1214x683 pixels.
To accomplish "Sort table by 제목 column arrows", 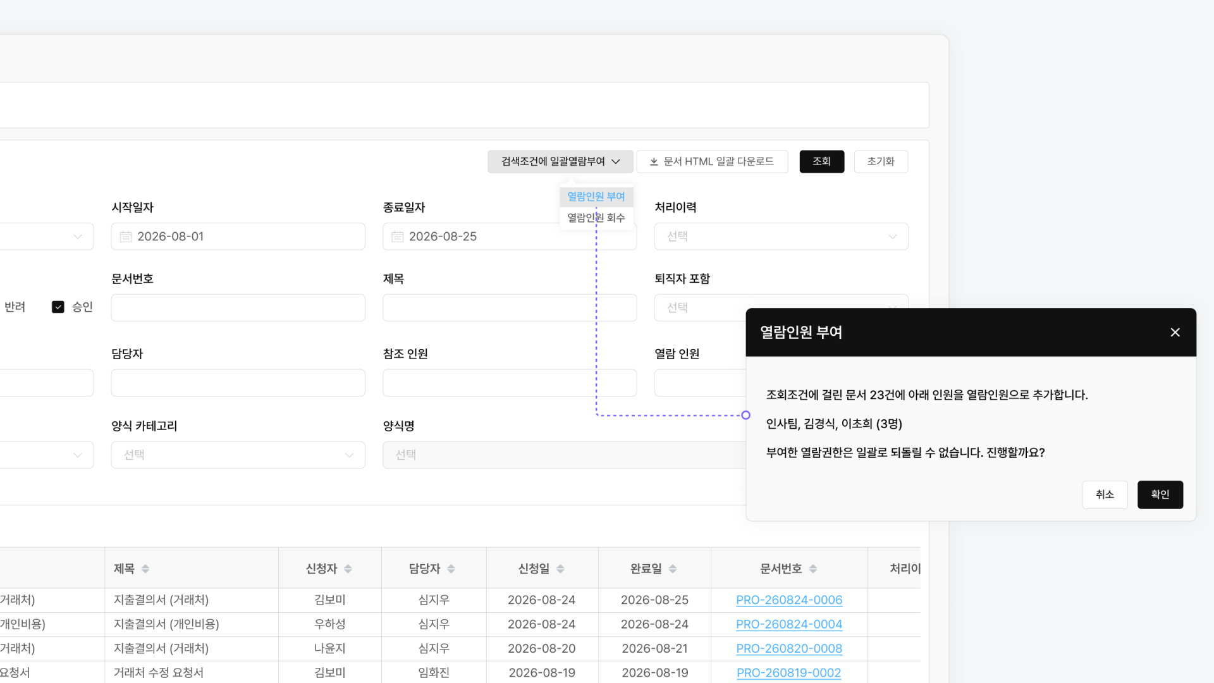I will [x=145, y=569].
